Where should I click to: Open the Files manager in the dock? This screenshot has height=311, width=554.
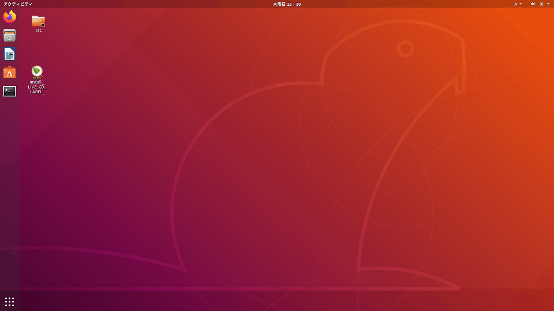10,36
